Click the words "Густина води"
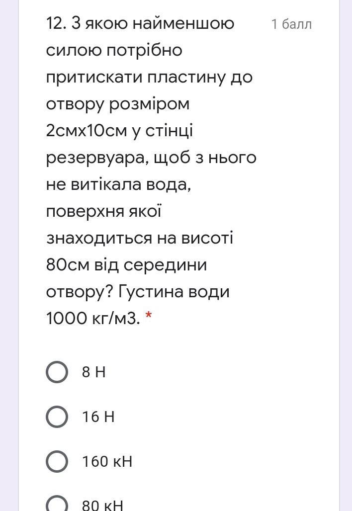This screenshot has height=511, width=352. (174, 291)
